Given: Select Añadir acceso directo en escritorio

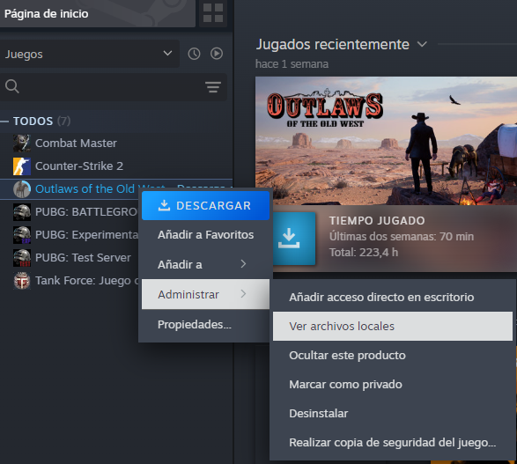Looking at the screenshot, I should coord(392,298).
